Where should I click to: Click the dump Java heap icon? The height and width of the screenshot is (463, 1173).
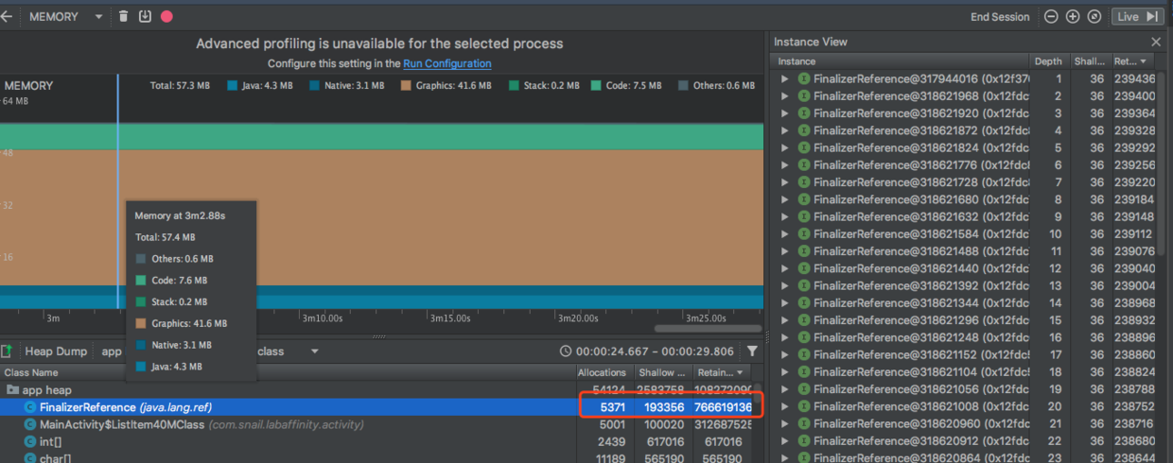pyautogui.click(x=145, y=16)
